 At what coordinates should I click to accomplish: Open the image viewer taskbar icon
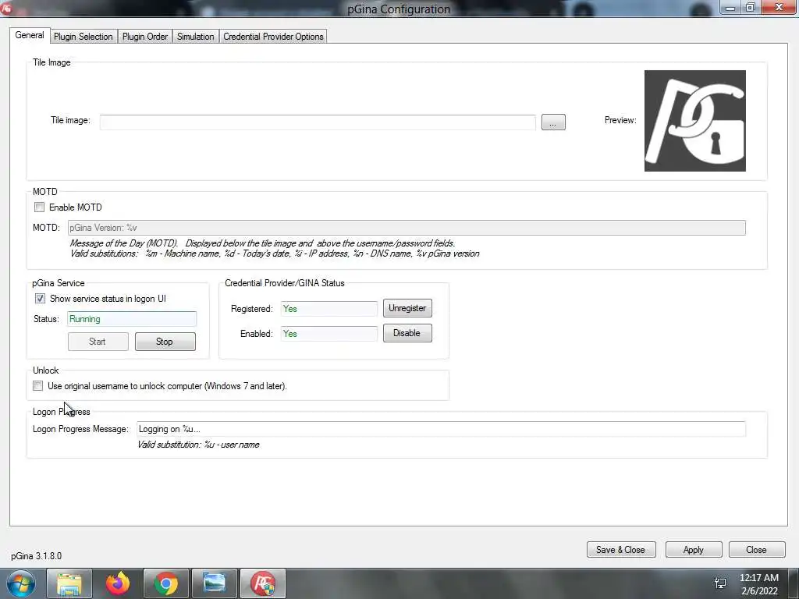215,583
